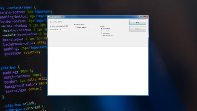Minimize the converter window
197x111 pixels.
(139, 17)
